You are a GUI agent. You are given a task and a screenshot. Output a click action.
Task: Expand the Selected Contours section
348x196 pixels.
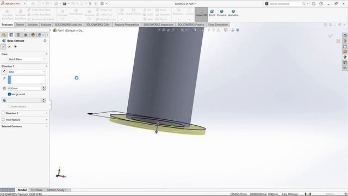tap(46, 126)
